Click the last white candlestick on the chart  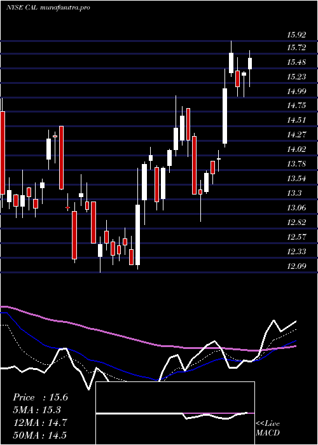pyautogui.click(x=250, y=64)
